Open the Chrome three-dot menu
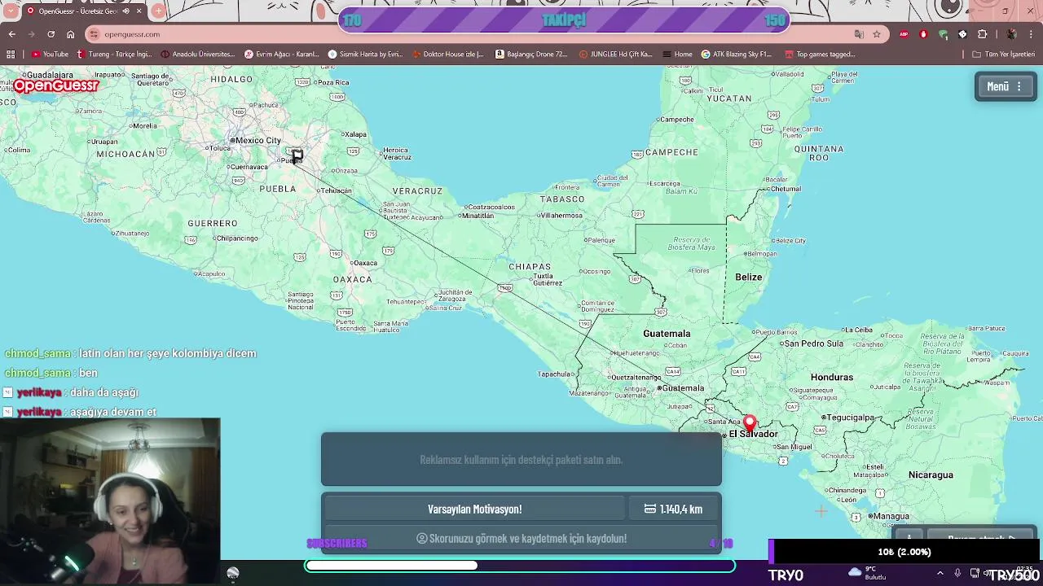This screenshot has width=1043, height=586. pyautogui.click(x=1031, y=34)
